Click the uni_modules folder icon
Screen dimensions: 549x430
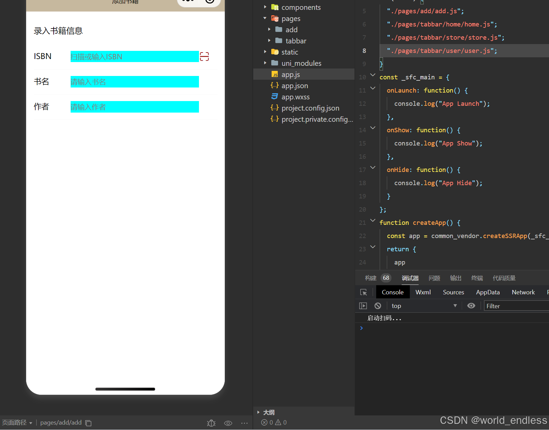click(275, 63)
